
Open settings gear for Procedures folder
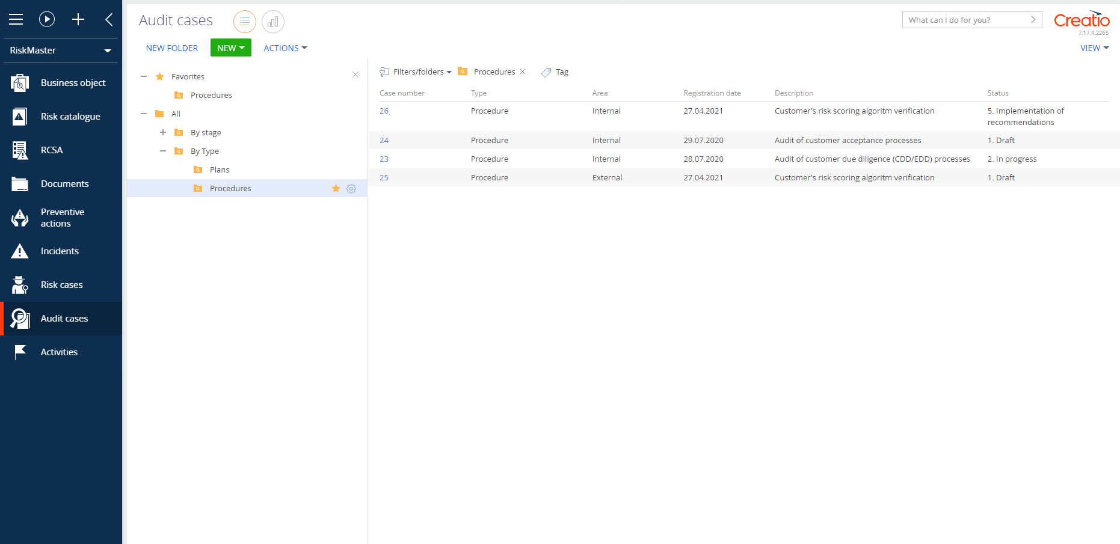pyautogui.click(x=351, y=189)
